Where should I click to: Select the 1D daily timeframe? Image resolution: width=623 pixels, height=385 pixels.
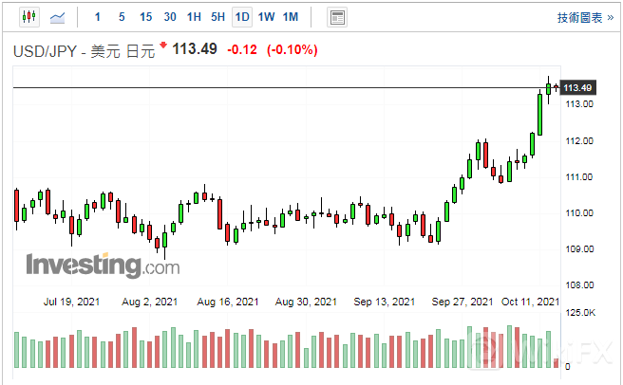(242, 17)
